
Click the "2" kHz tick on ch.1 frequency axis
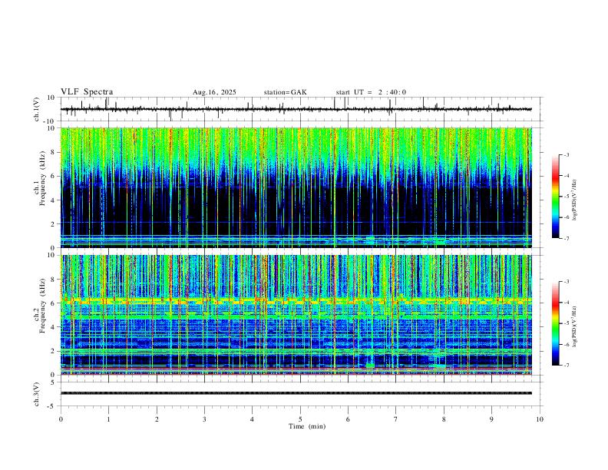(53, 224)
